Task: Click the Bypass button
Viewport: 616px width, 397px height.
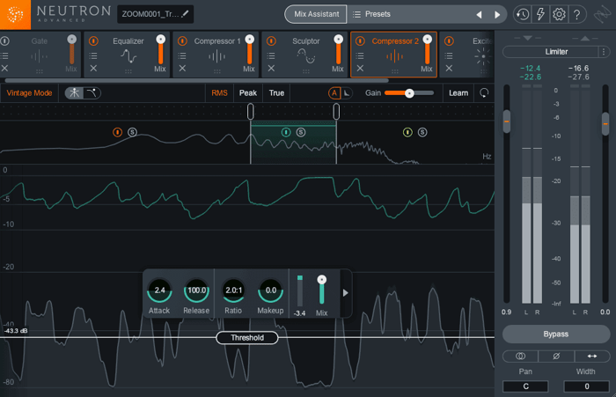Action: coord(556,335)
